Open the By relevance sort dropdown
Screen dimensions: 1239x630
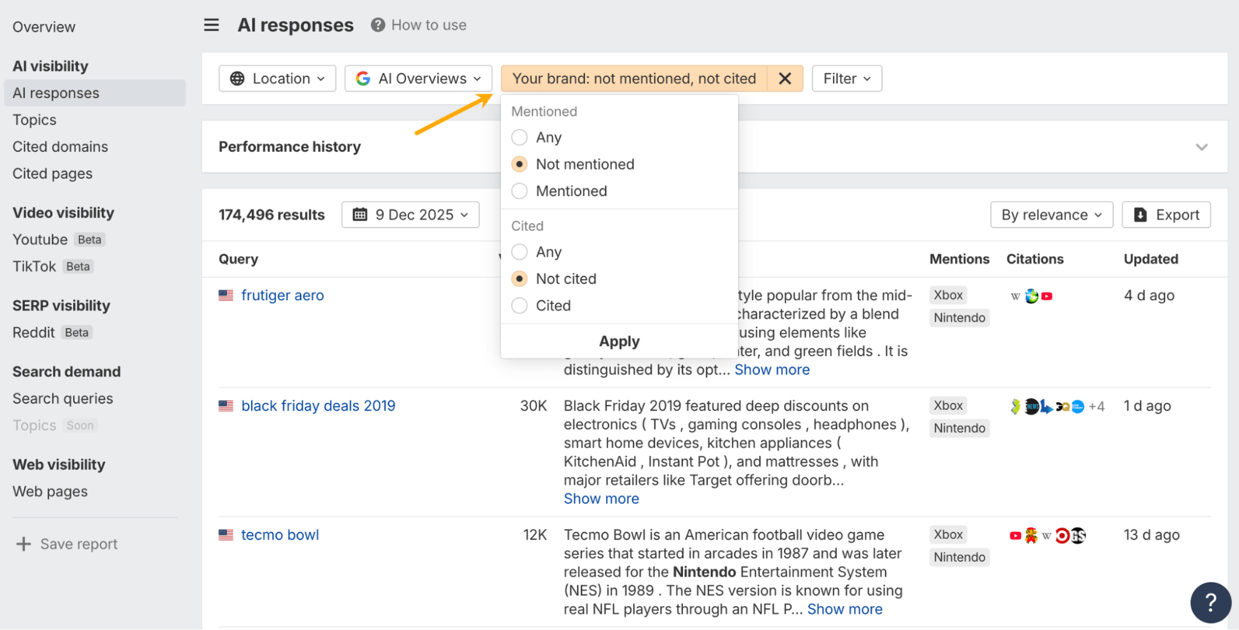click(x=1051, y=215)
